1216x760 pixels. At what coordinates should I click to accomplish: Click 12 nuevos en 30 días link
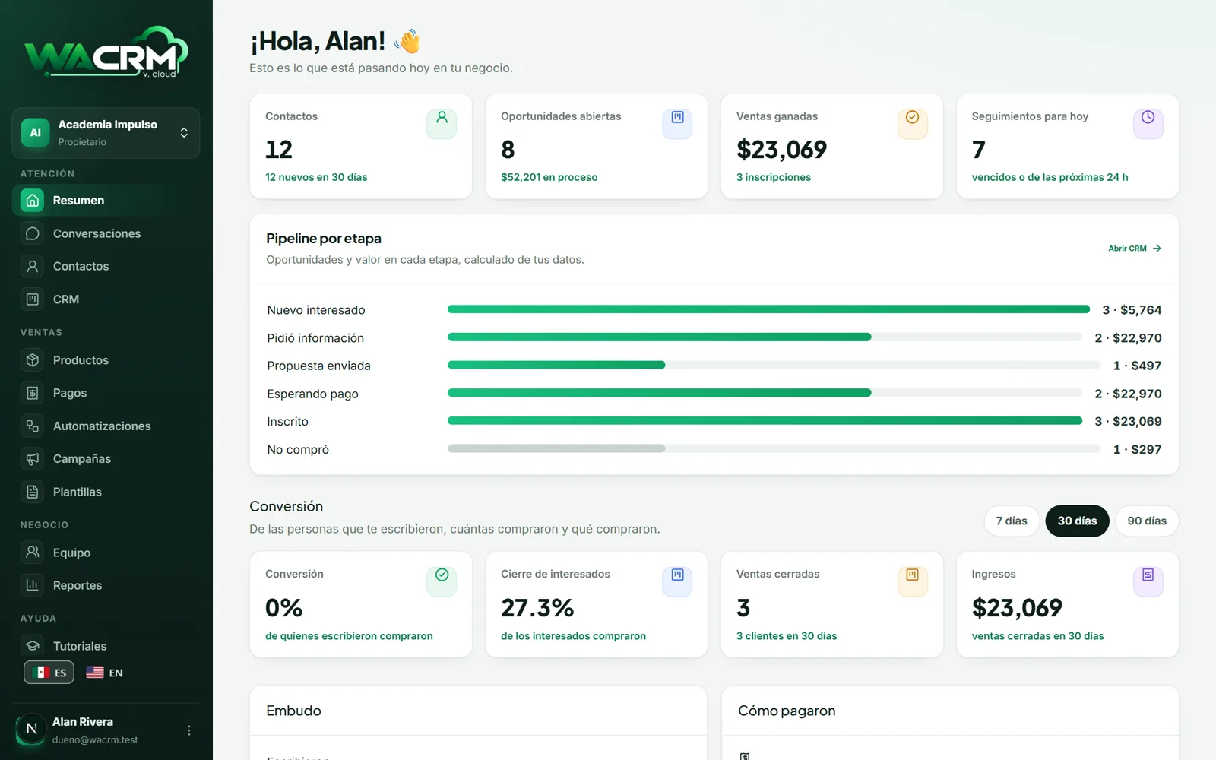pyautogui.click(x=316, y=177)
